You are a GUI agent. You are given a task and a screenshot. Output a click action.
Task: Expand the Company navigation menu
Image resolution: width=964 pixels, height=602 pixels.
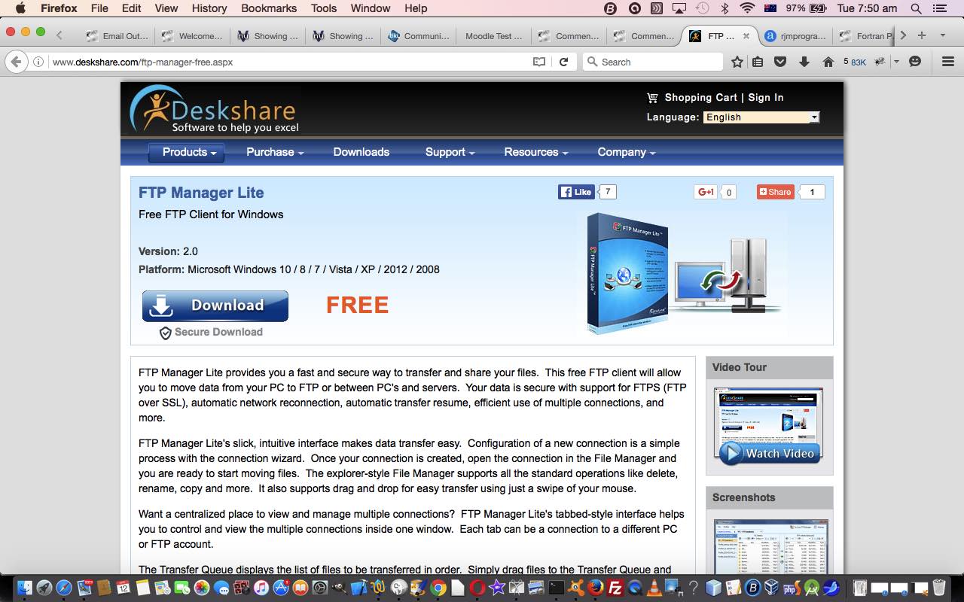point(626,152)
